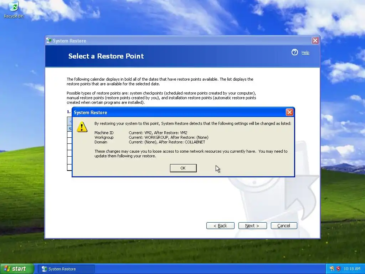This screenshot has width=365, height=274.
Task: Click the Machine ID label
Action: pyautogui.click(x=104, y=133)
